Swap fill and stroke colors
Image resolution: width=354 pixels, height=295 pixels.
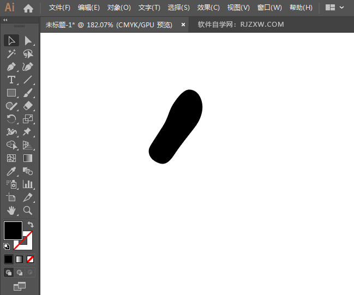(31, 224)
